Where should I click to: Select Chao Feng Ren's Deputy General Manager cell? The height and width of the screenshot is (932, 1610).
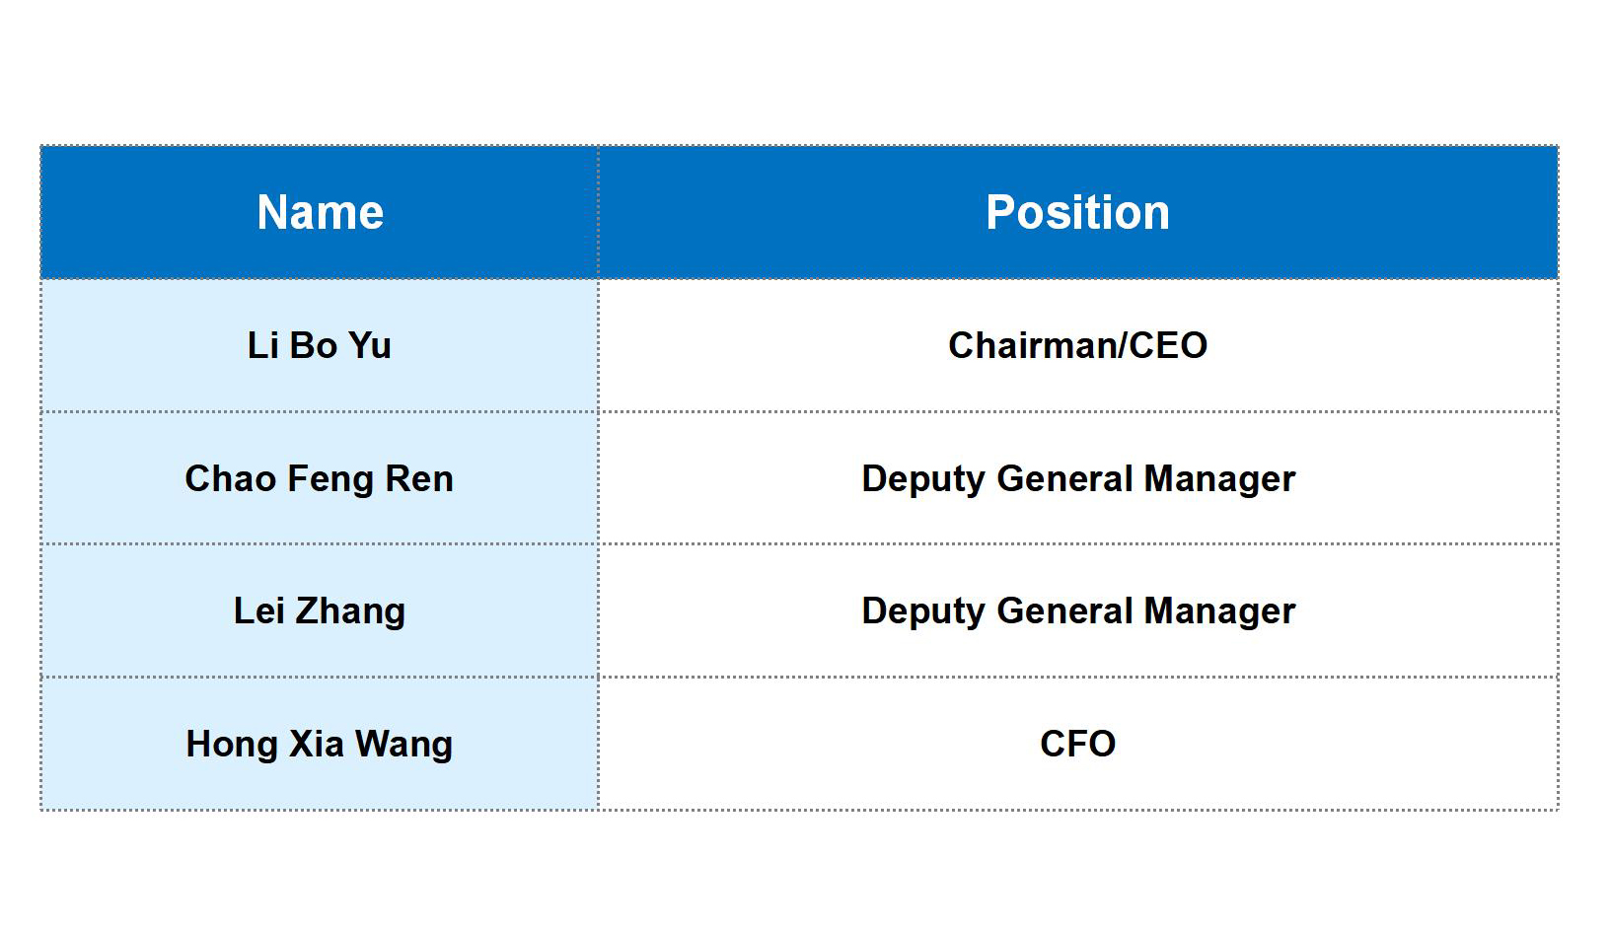[x=1077, y=479]
